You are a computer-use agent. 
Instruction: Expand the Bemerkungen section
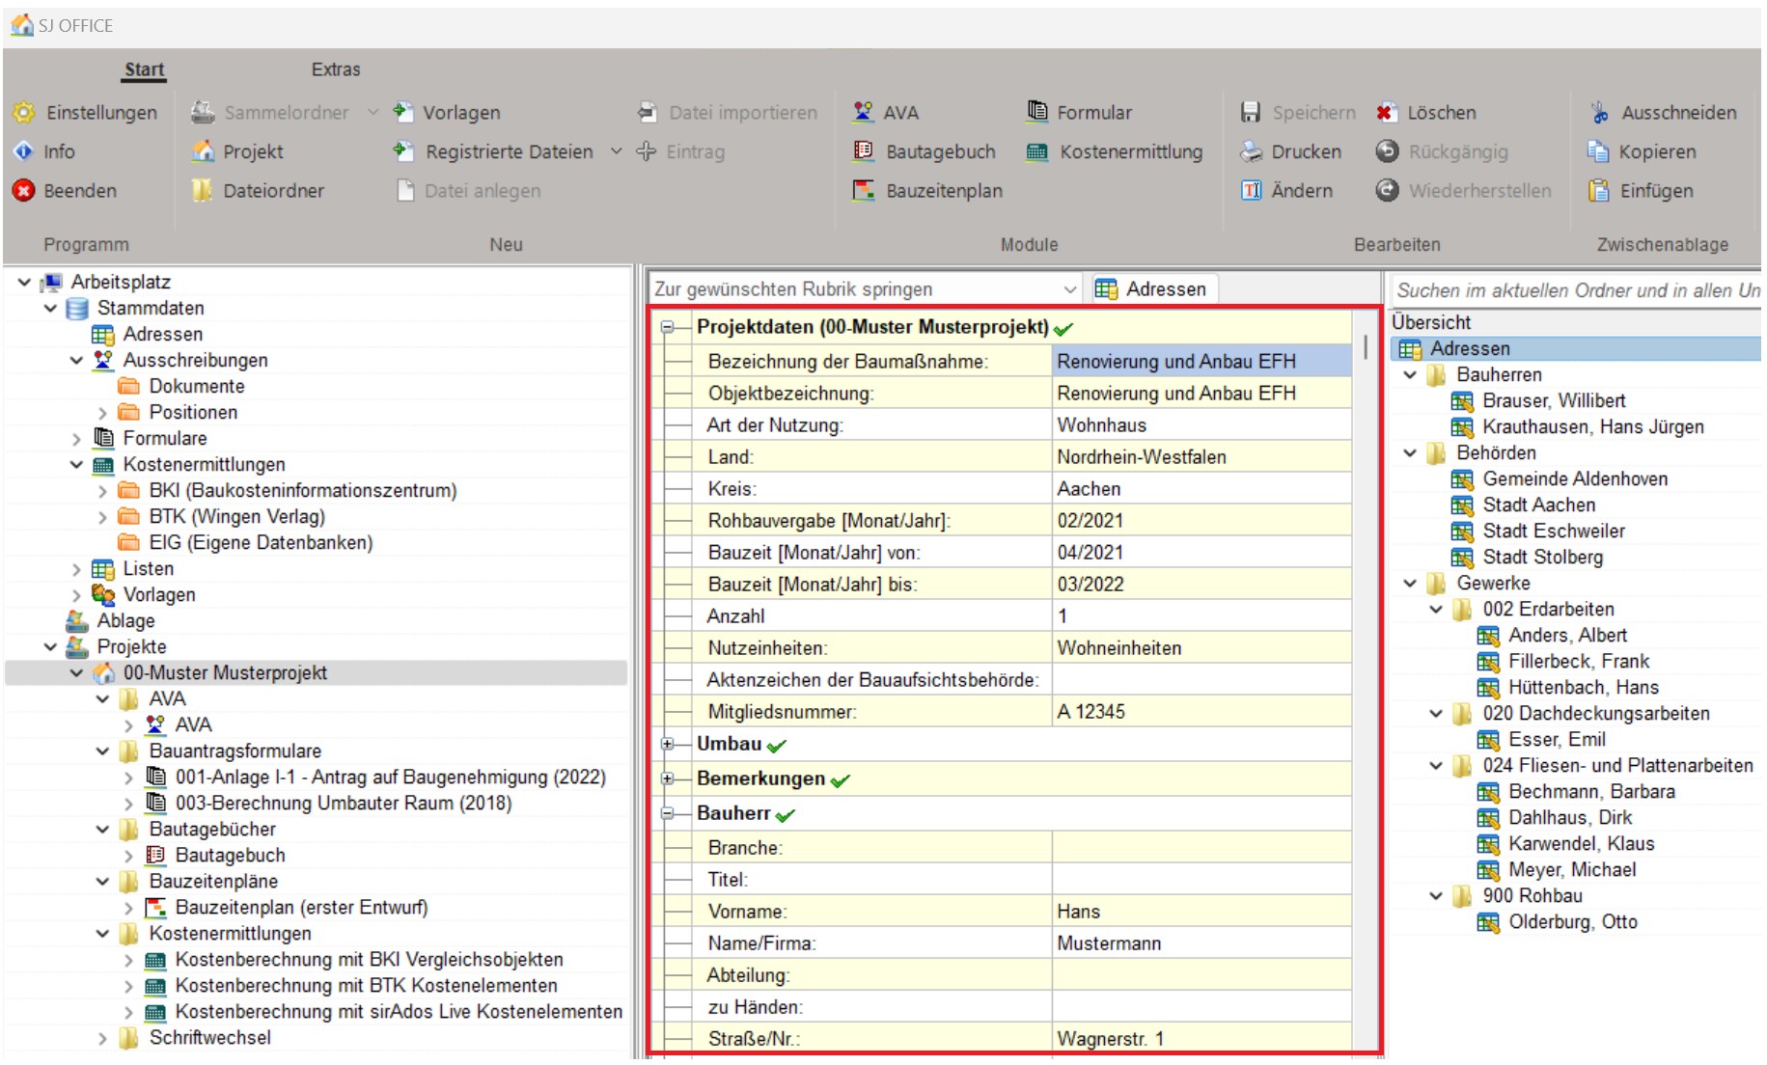click(x=667, y=779)
